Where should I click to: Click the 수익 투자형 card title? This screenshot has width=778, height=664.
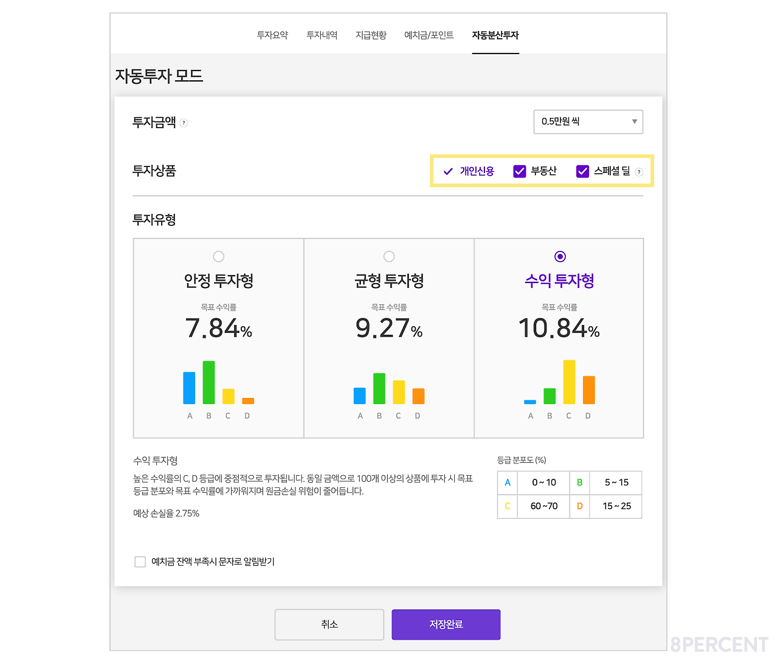pos(560,281)
